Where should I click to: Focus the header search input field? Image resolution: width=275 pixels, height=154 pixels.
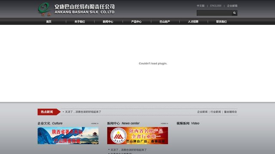[x=214, y=13]
